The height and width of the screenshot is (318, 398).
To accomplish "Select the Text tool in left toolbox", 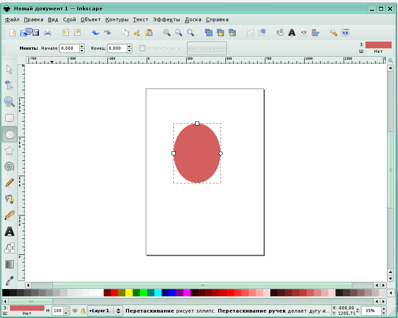I will coord(9,232).
